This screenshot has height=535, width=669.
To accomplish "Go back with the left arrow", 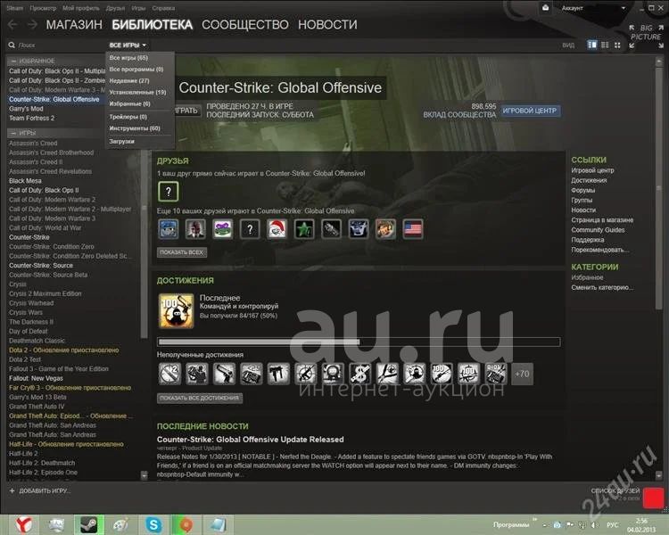I will tap(12, 25).
